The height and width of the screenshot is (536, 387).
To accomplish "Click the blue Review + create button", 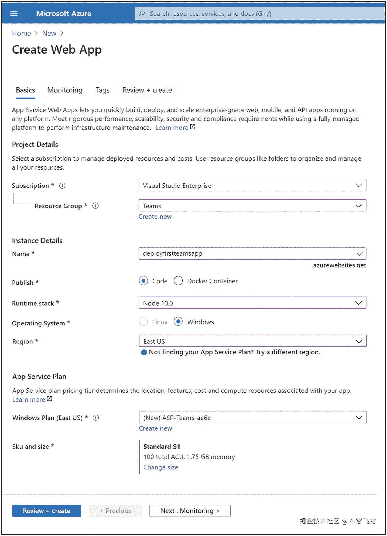I will [47, 511].
